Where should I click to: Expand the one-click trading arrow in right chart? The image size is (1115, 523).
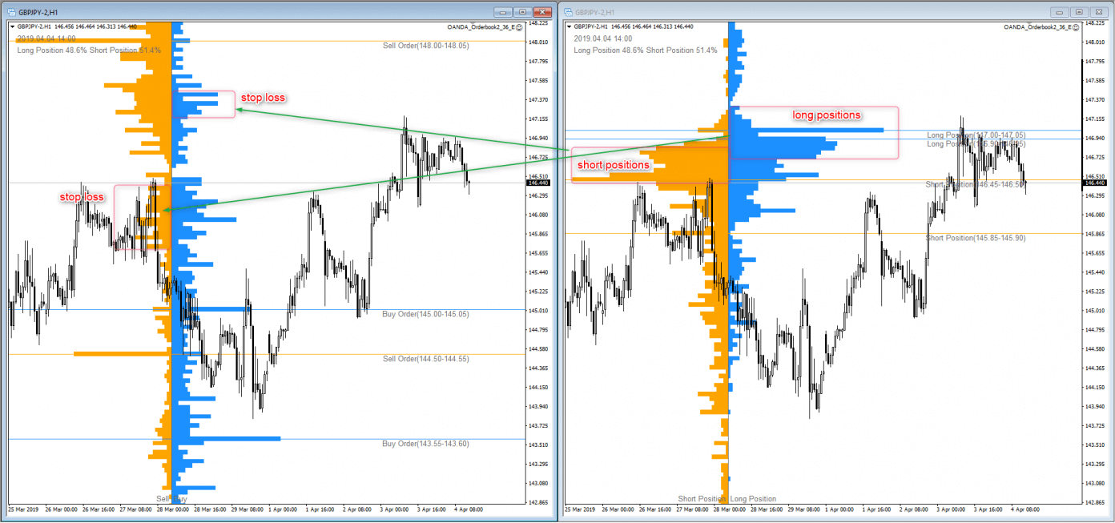[x=570, y=26]
